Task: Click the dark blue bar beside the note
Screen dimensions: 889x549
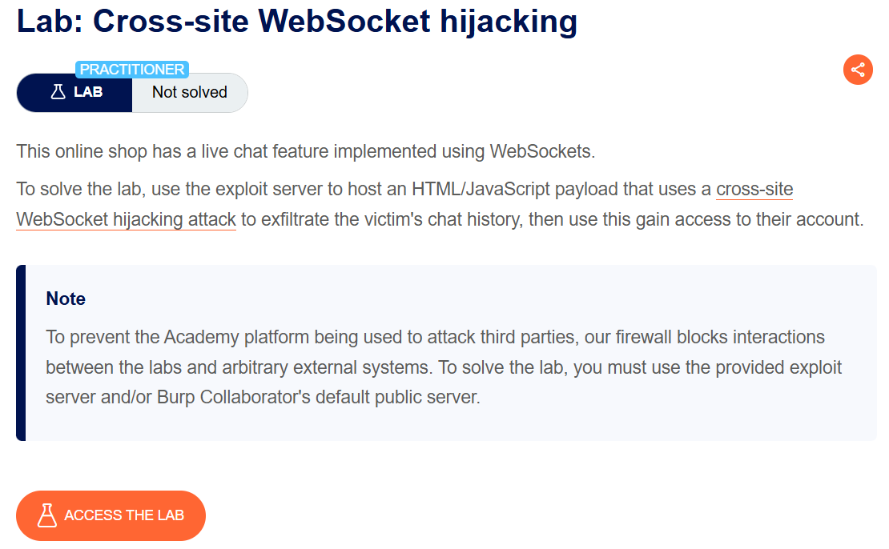Action: point(21,353)
